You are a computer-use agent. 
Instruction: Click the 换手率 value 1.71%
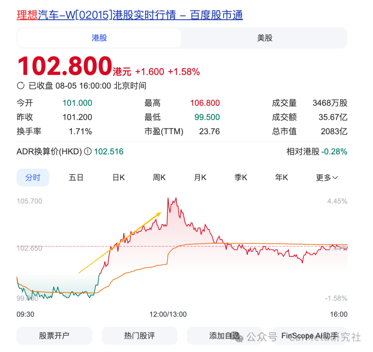(x=80, y=131)
